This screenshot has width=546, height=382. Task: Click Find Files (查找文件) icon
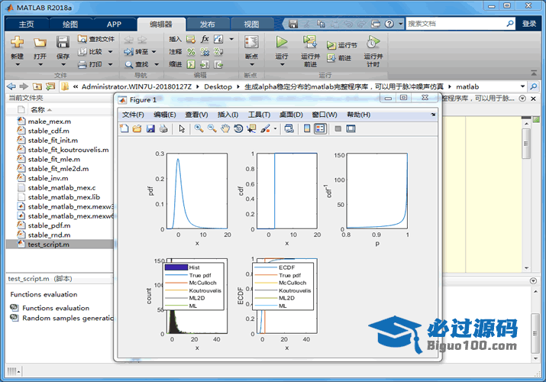click(x=82, y=39)
